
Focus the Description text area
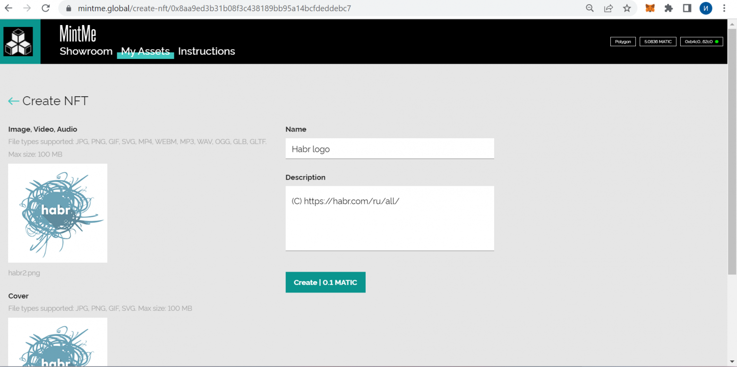coord(390,218)
